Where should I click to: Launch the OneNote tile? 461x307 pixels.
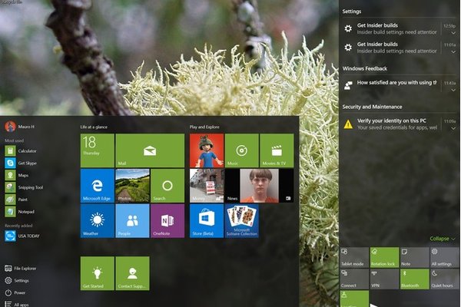coord(167,221)
